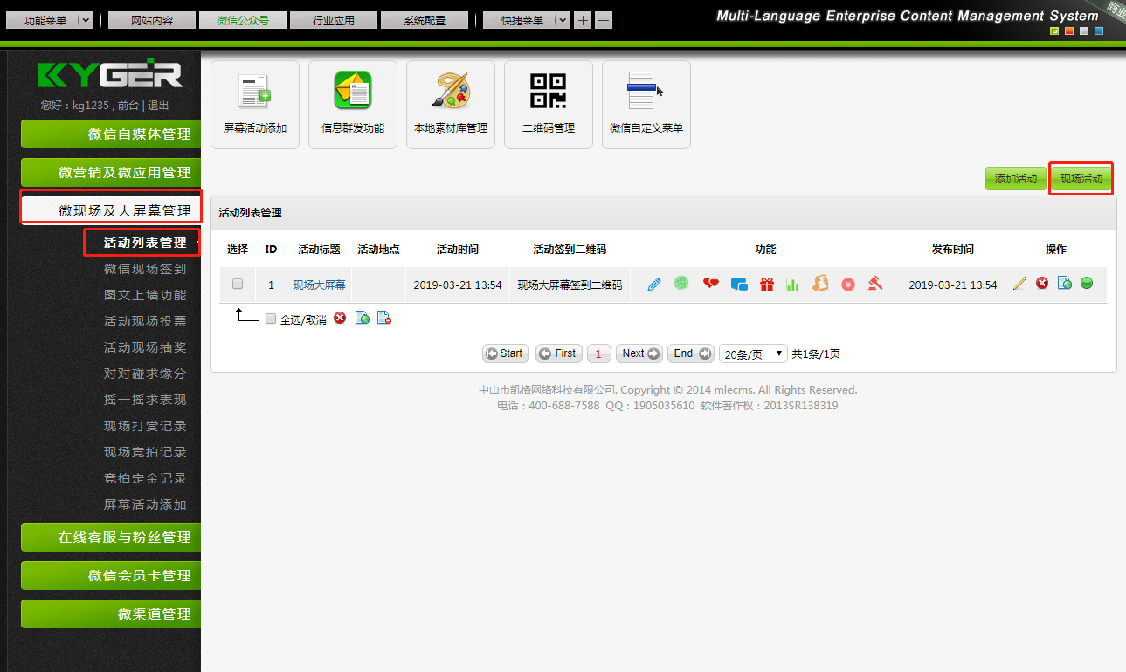1126x672 pixels.
Task: Open 信息群发功能 shortcut icon
Action: (353, 104)
